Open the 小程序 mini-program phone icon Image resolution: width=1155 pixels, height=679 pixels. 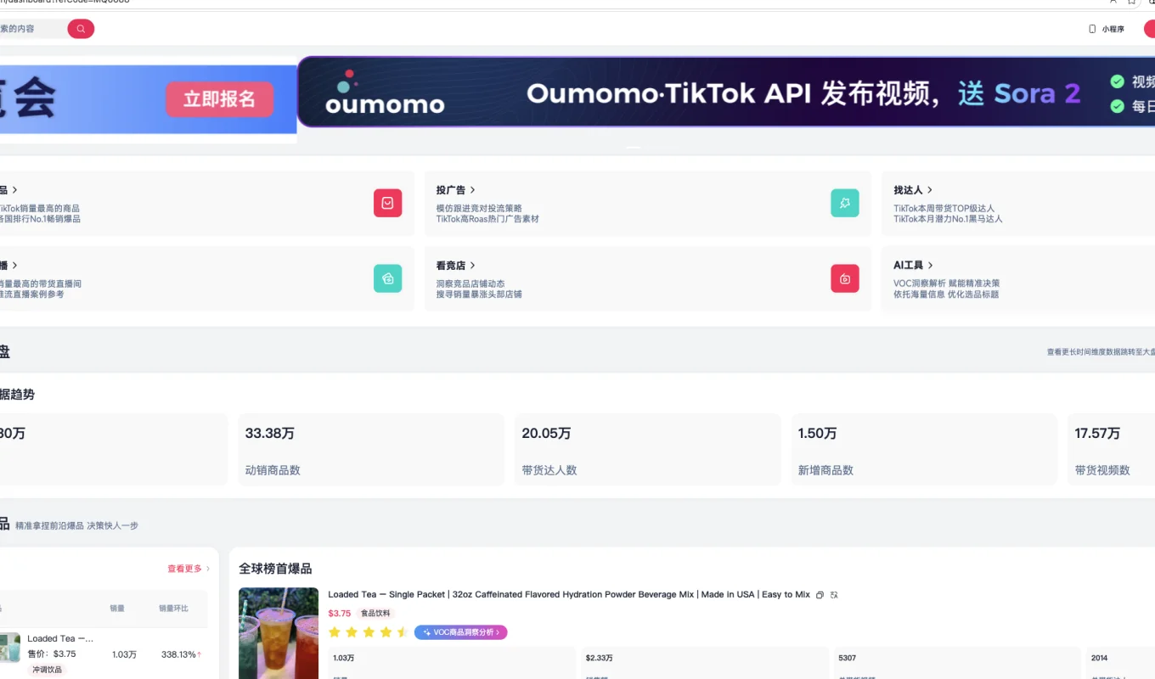pyautogui.click(x=1092, y=29)
